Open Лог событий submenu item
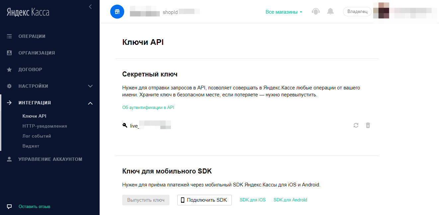Viewport: 439px width, 215px height. coord(37,136)
